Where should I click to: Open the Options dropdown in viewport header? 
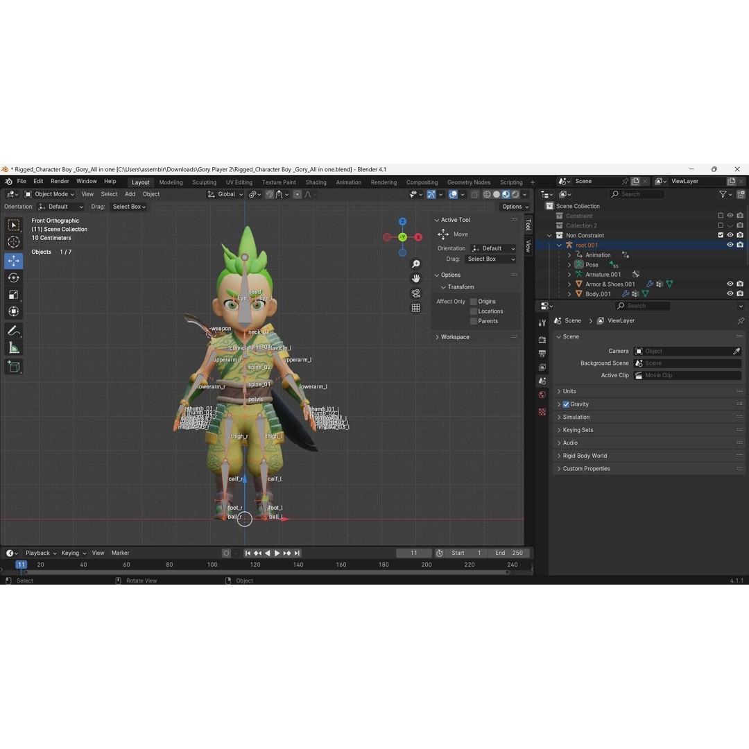(515, 207)
